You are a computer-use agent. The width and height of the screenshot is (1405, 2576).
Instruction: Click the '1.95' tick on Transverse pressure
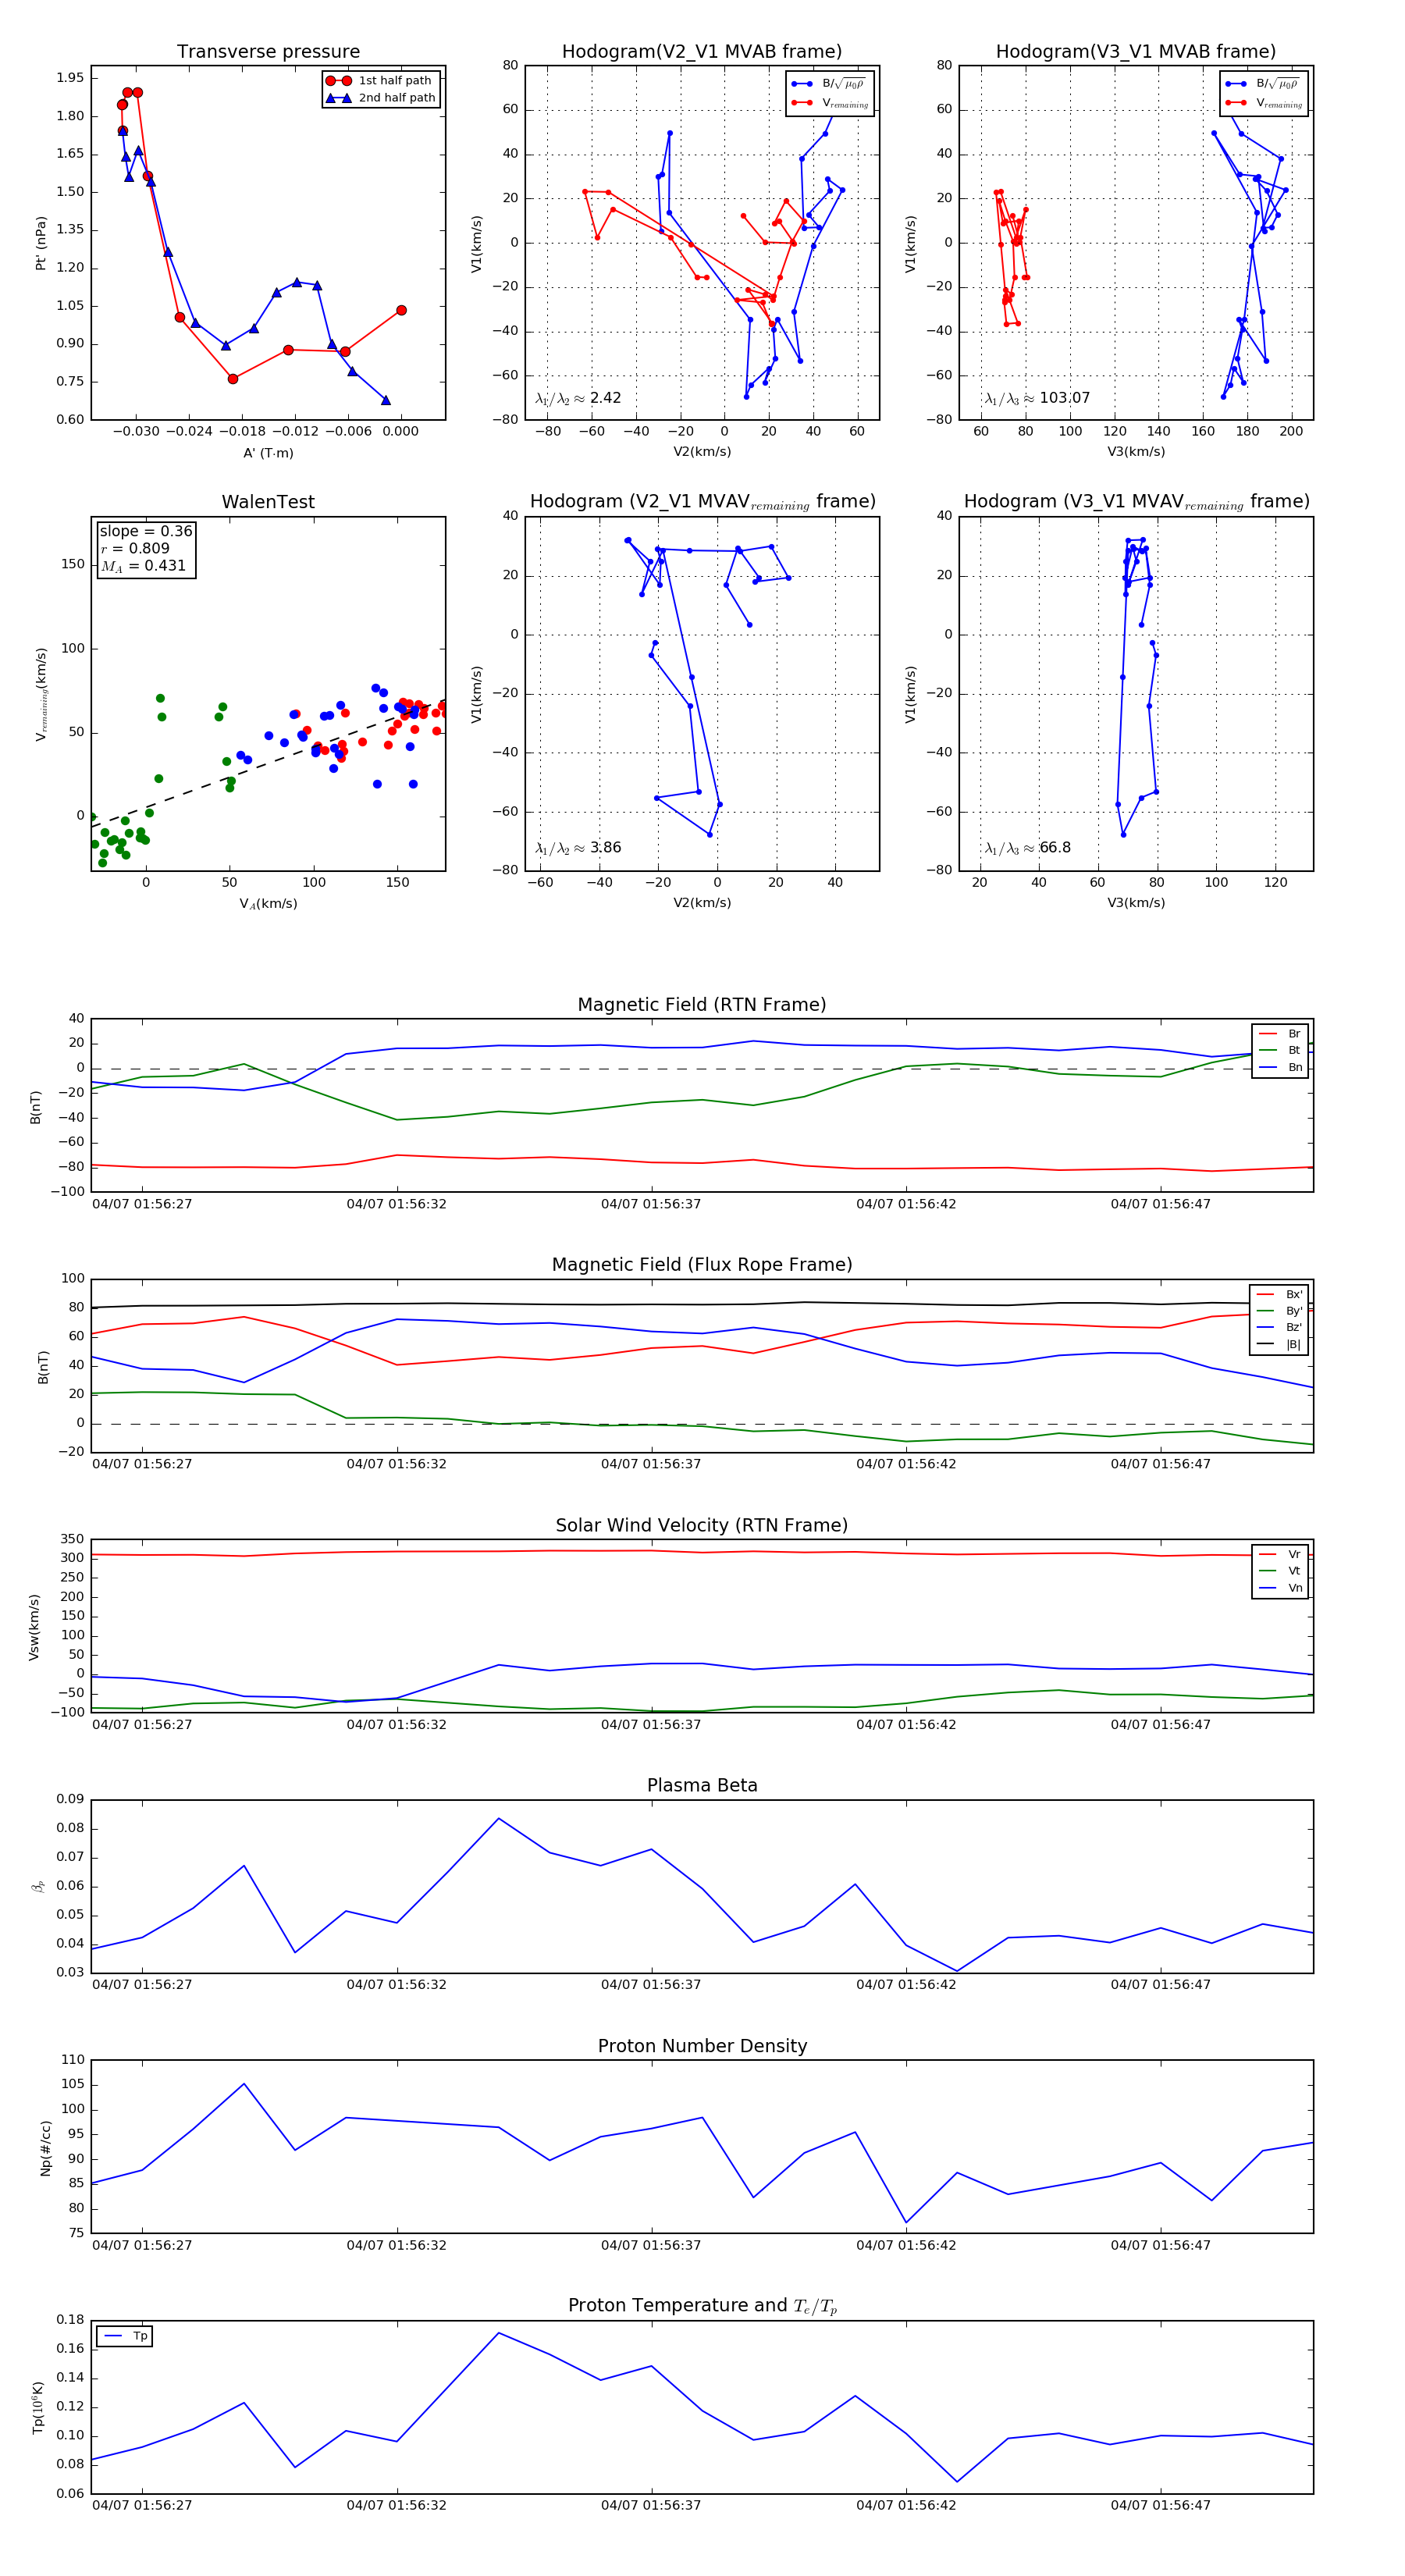[x=70, y=78]
